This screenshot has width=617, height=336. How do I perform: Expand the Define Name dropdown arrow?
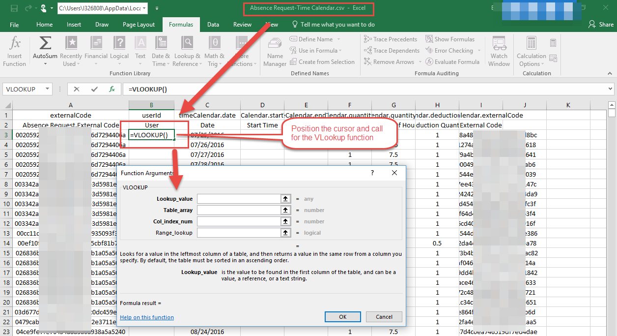coord(339,39)
